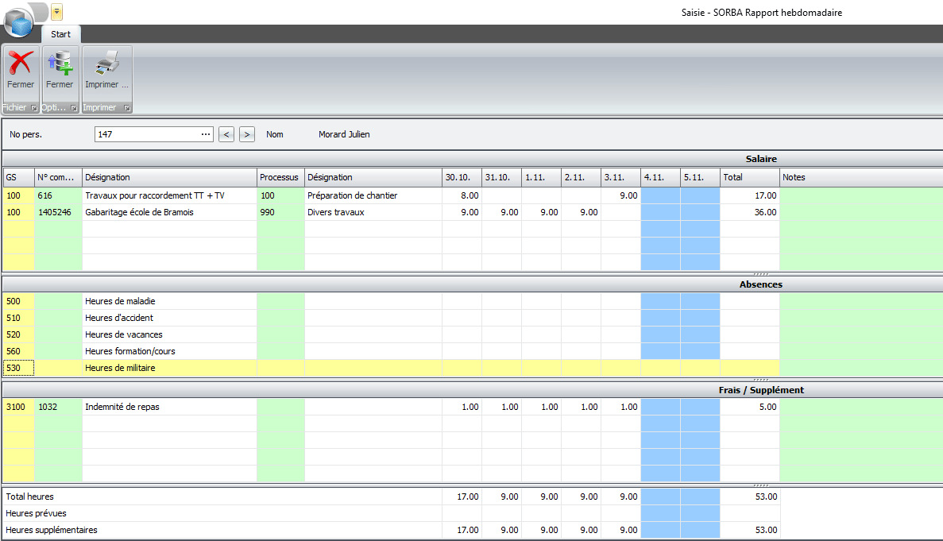Click the GS code cell 530
The width and height of the screenshot is (943, 541).
click(x=18, y=368)
